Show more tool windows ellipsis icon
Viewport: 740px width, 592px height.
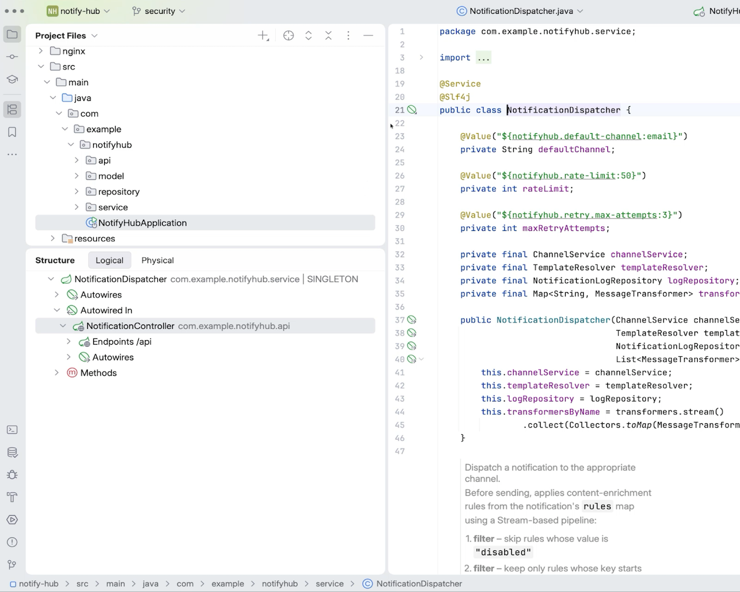pos(12,155)
